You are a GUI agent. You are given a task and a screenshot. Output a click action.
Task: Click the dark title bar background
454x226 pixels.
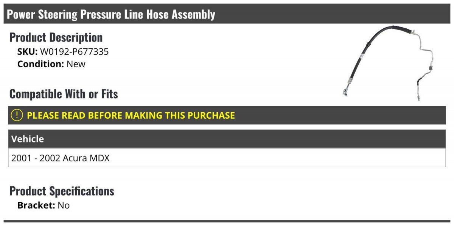(x=333, y=14)
